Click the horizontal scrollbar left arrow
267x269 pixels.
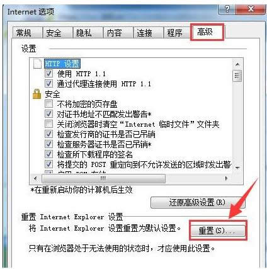(36, 179)
